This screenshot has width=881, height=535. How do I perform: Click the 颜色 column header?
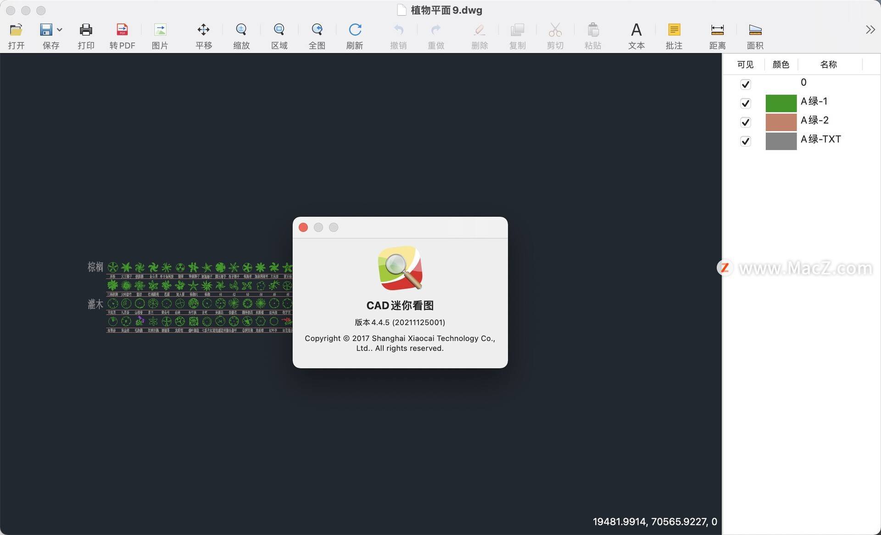(x=781, y=64)
